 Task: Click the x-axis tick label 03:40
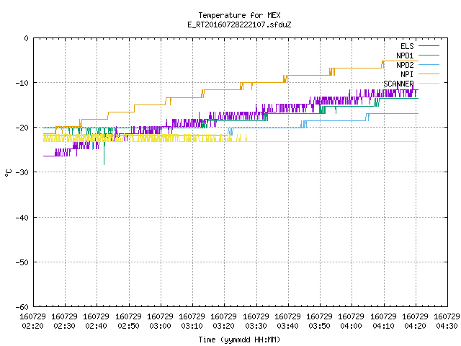pos(288,326)
